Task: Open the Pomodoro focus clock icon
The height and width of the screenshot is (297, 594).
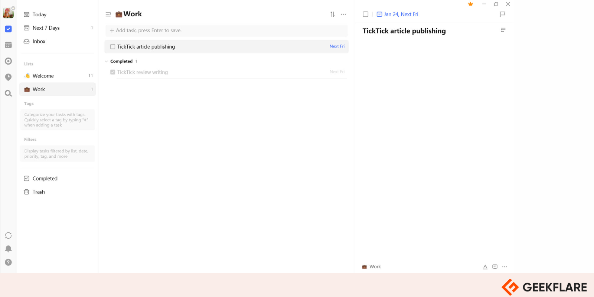Action: point(8,77)
